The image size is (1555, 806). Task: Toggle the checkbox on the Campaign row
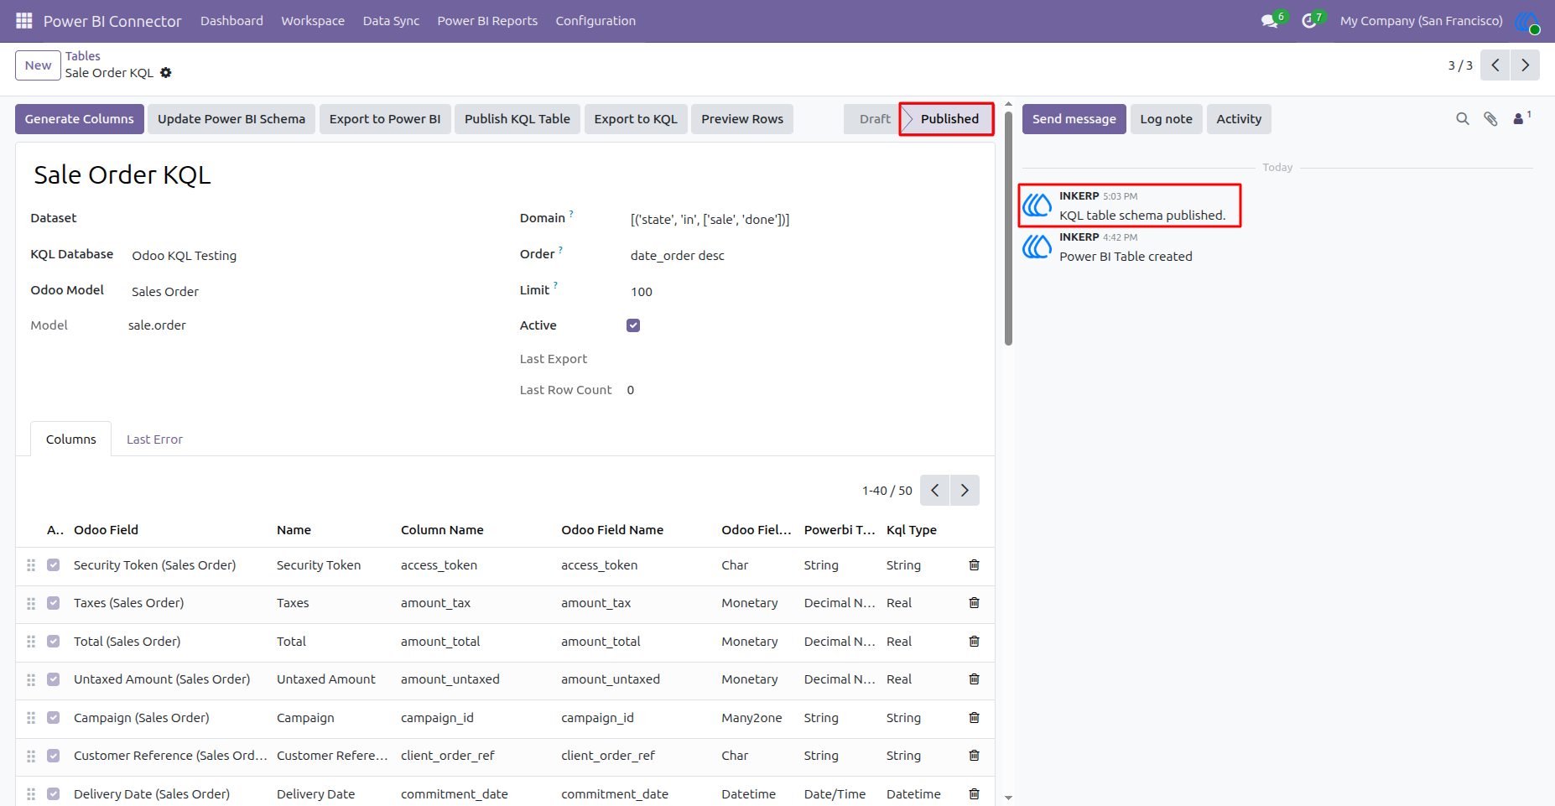point(54,718)
